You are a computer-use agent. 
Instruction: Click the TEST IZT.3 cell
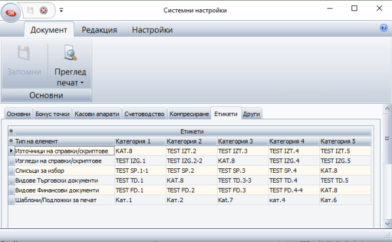(x=243, y=151)
